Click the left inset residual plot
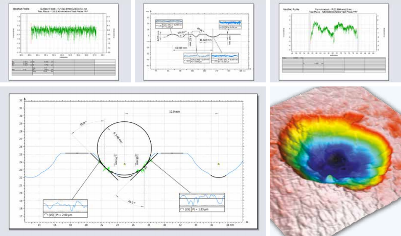The width and height of the screenshot is (401, 236). click(65, 206)
